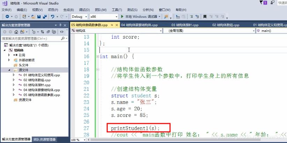Click the New Project toolbar icon
Screen dimensions: 287x143
point(24,17)
